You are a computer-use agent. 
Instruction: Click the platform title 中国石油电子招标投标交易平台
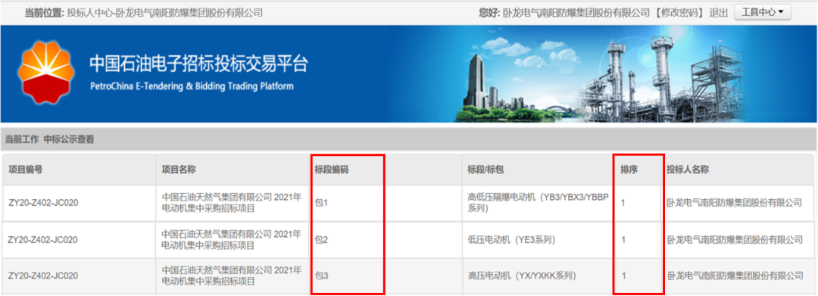coord(198,64)
